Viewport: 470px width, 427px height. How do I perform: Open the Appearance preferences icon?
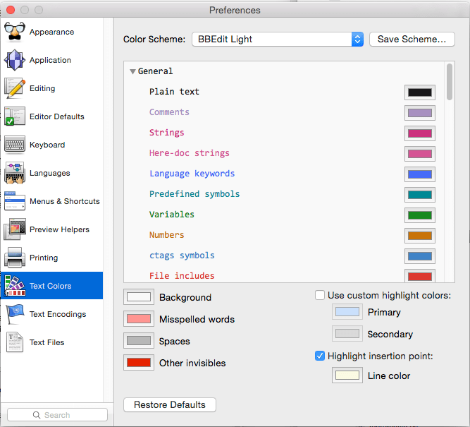click(15, 32)
